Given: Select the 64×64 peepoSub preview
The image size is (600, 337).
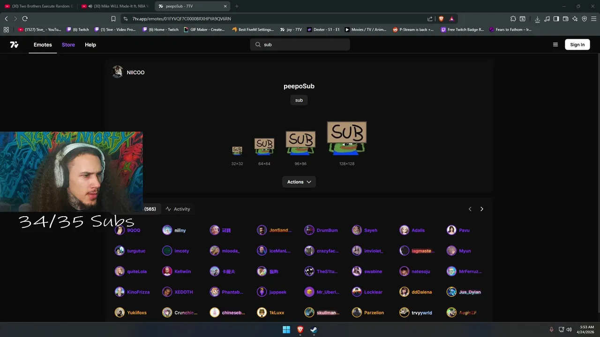Looking at the screenshot, I should [x=264, y=146].
